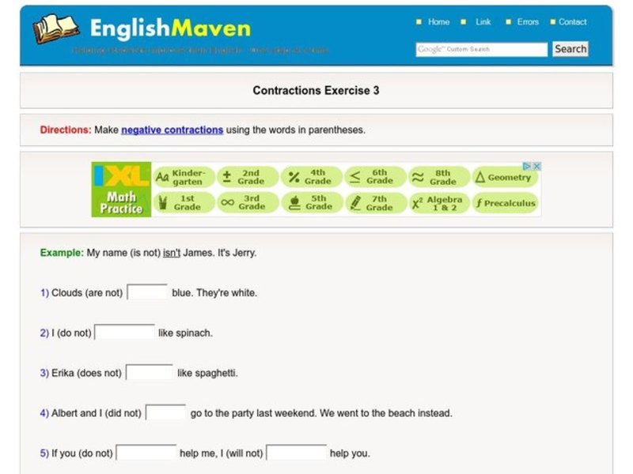
Task: Open the Home navigation item
Action: click(438, 22)
